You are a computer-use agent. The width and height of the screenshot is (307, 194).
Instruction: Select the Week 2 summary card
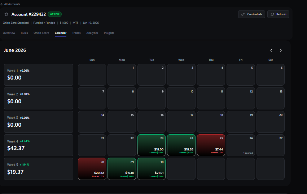(x=39, y=98)
